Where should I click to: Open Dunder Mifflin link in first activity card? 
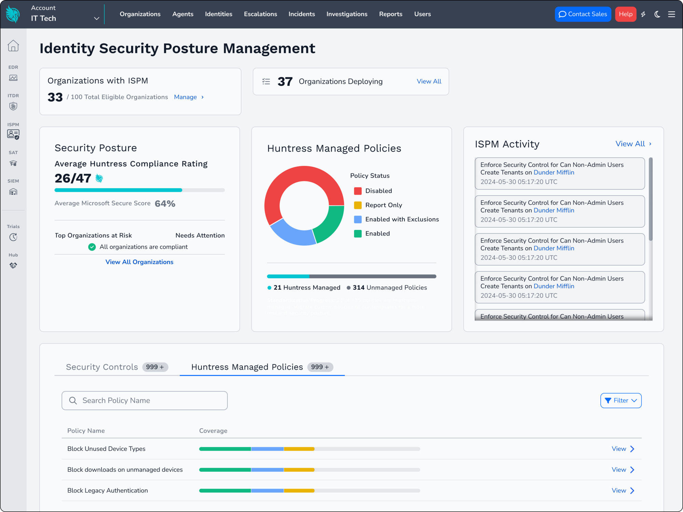(554, 173)
